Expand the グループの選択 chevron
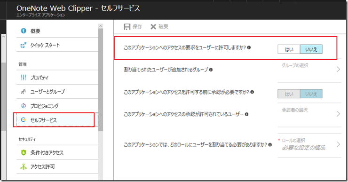Viewport: 348px width, 182px height. (338, 69)
